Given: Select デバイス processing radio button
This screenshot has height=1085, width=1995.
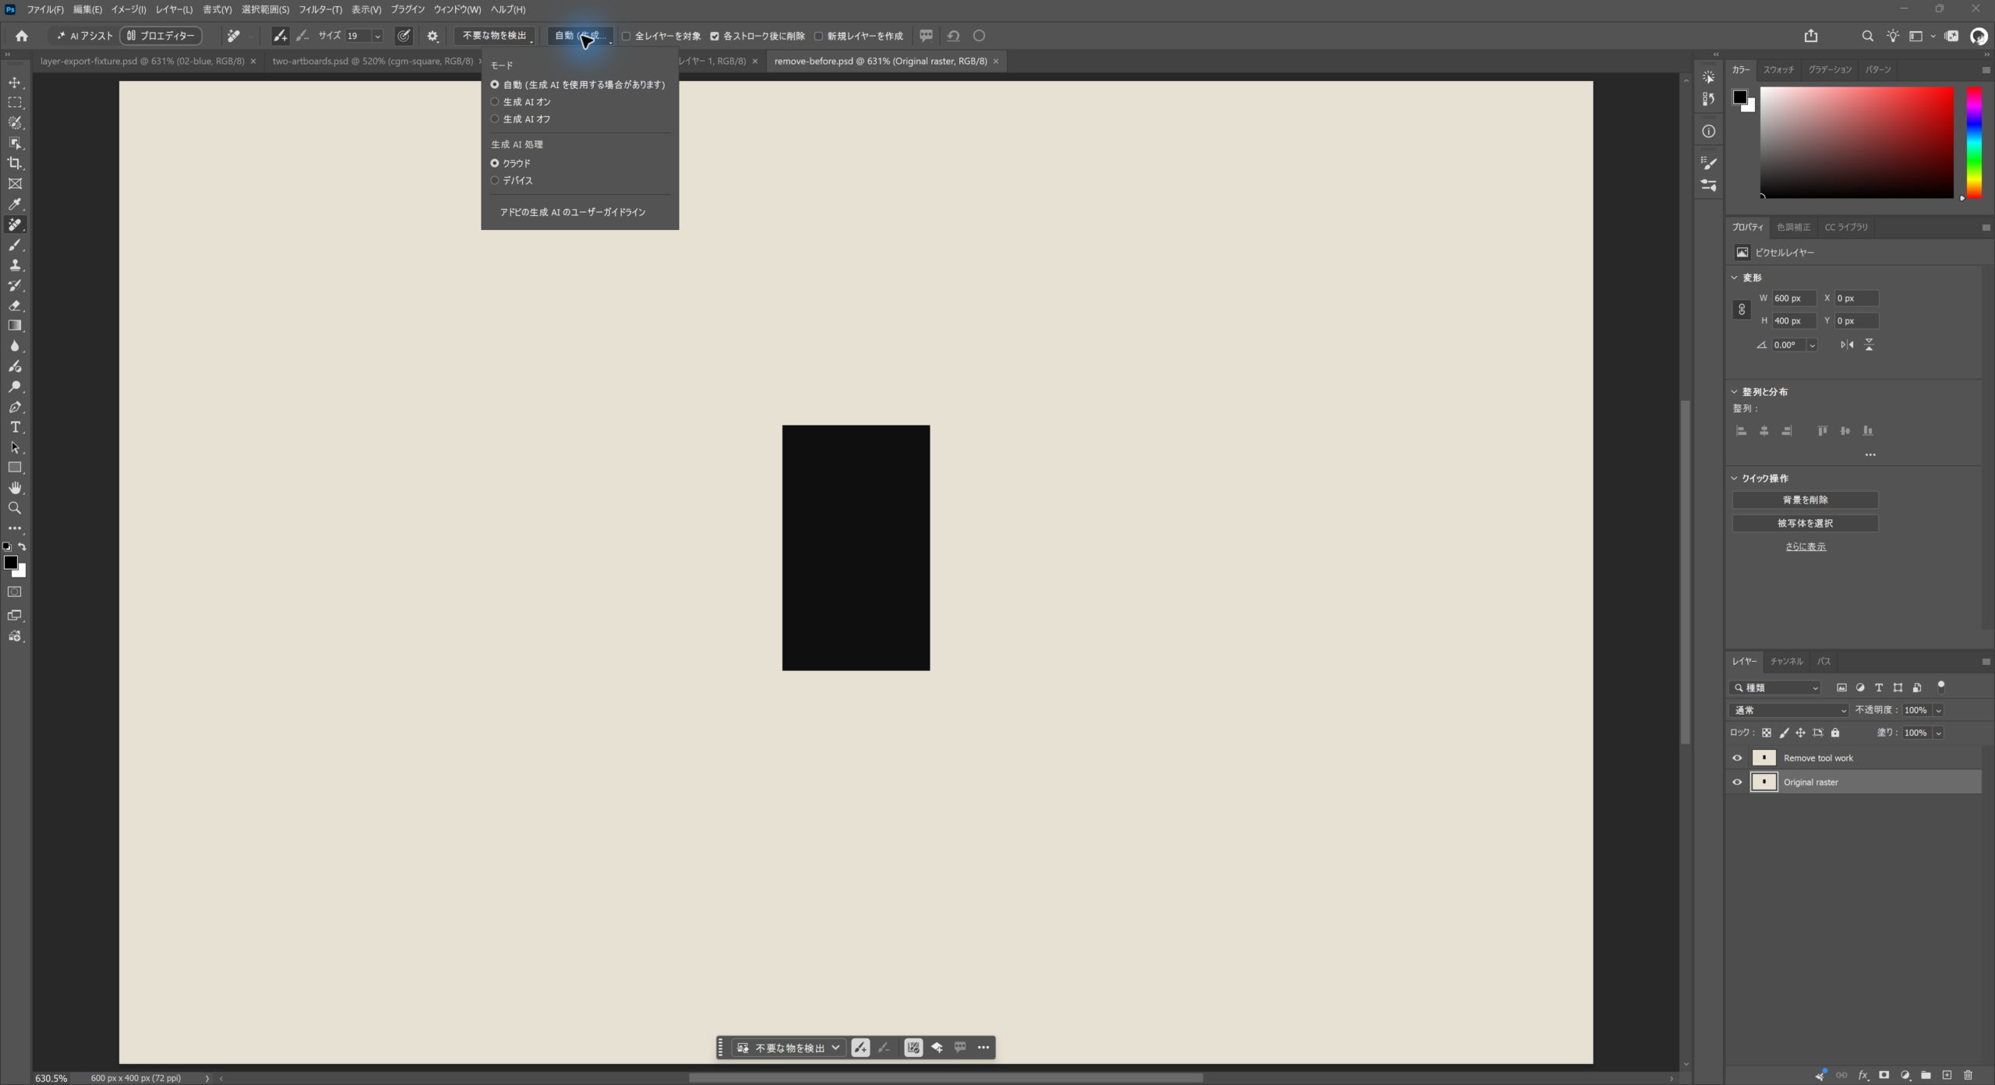Looking at the screenshot, I should pyautogui.click(x=494, y=181).
